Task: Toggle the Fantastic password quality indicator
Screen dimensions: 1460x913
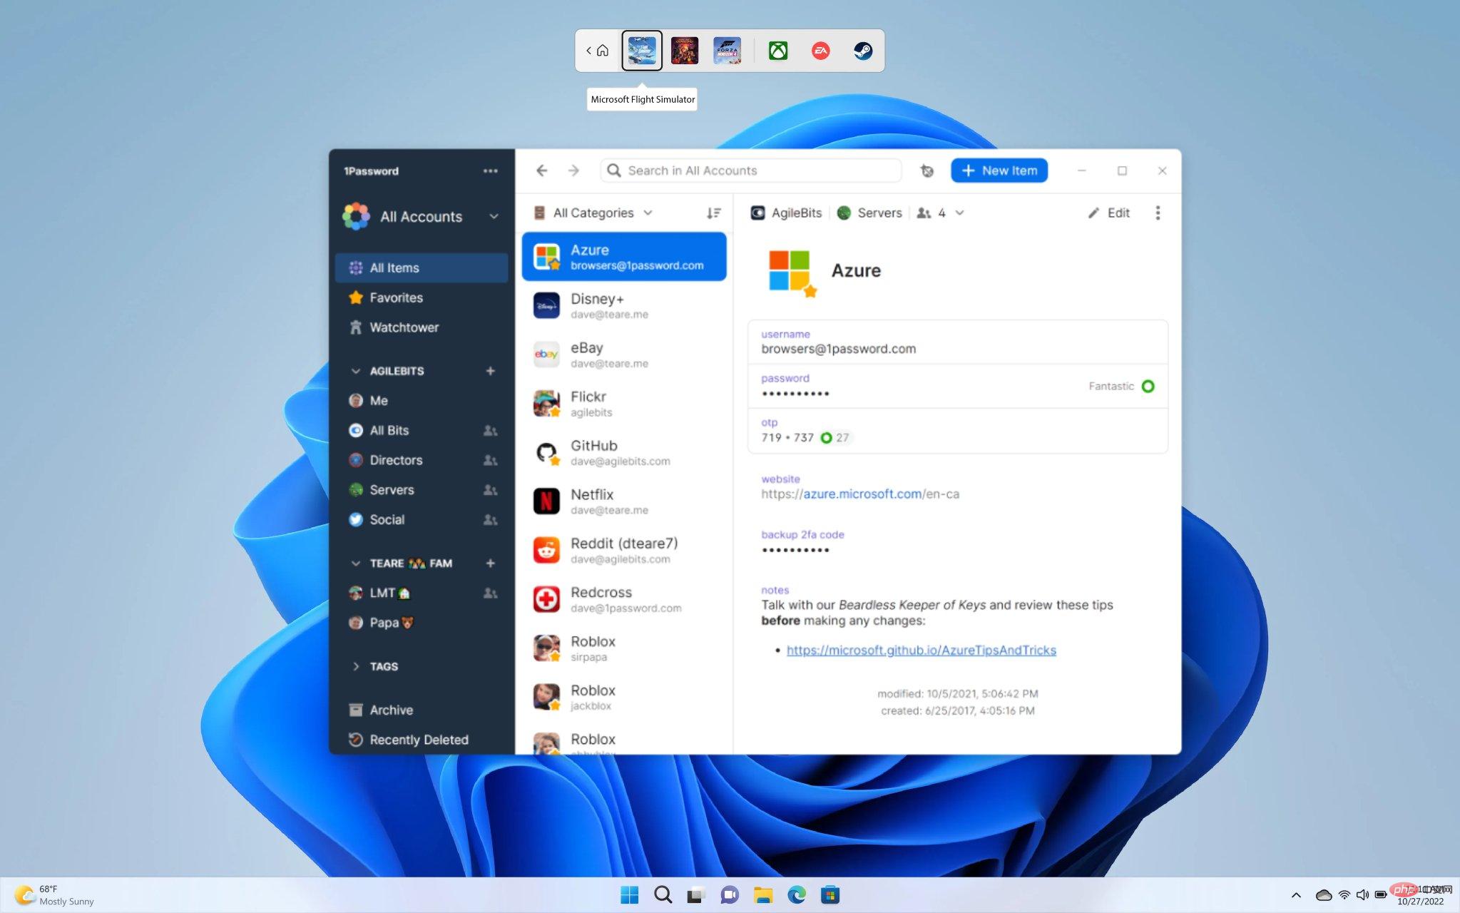Action: [1148, 386]
